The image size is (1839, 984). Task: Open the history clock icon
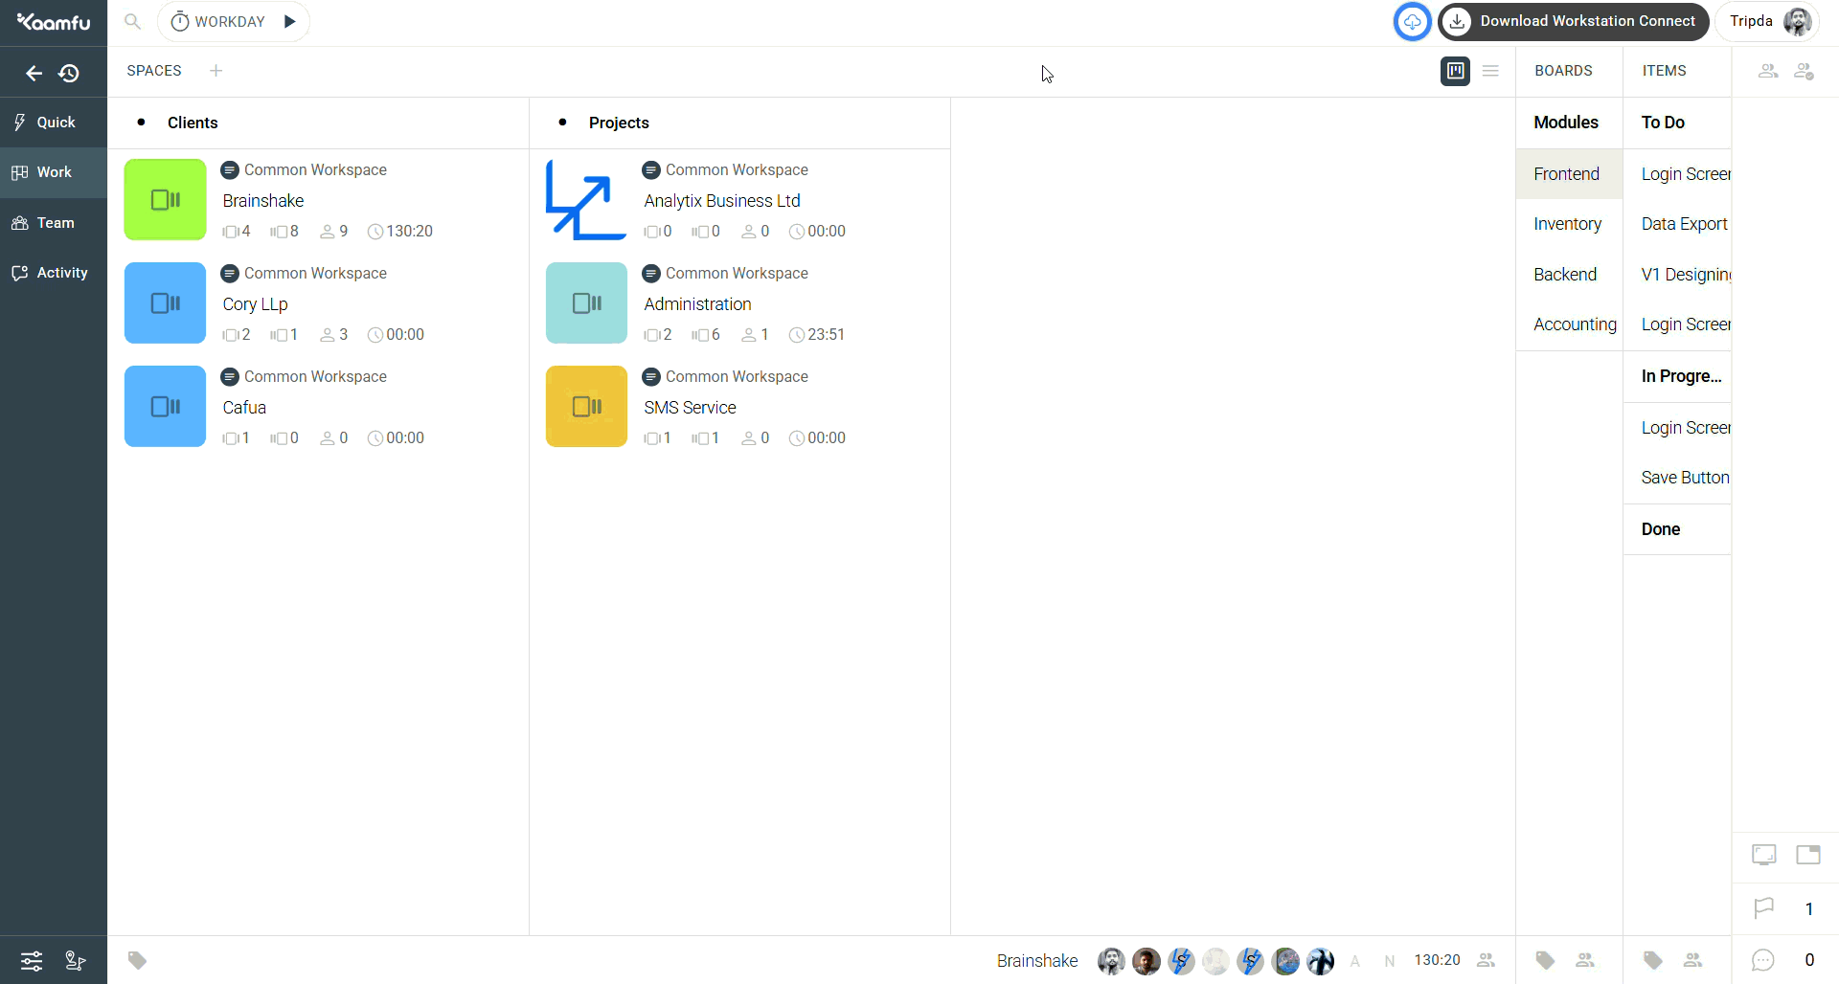pos(69,73)
